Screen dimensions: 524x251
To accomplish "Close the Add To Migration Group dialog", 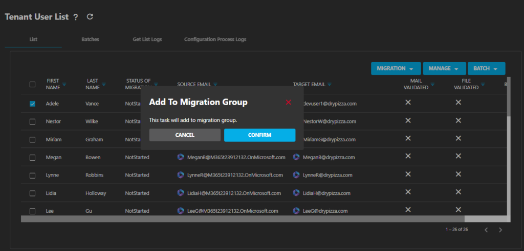I will point(289,103).
